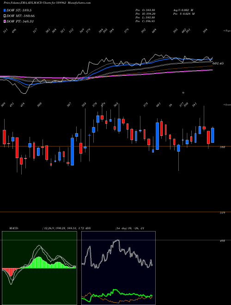
Task: Click the Pre V: 0.028 M value
Action: coord(183,14)
